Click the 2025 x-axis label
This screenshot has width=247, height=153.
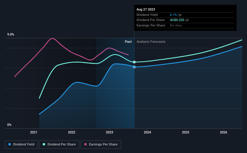pyautogui.click(x=186, y=132)
